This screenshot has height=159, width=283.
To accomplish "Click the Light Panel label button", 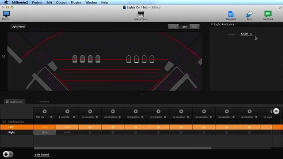I will (18, 26).
